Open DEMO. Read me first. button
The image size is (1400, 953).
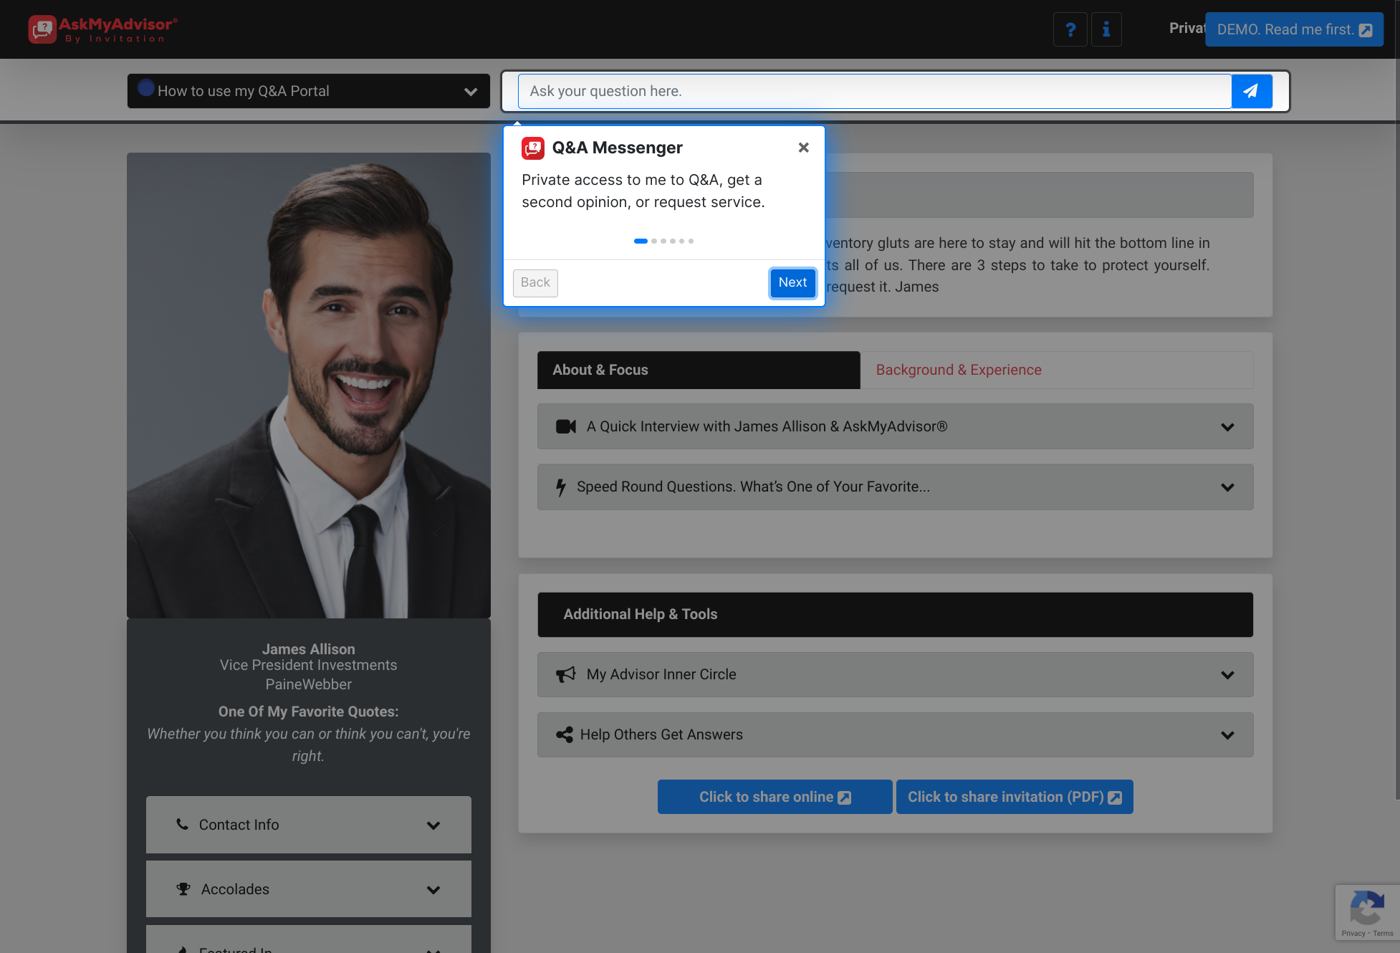pos(1294,29)
